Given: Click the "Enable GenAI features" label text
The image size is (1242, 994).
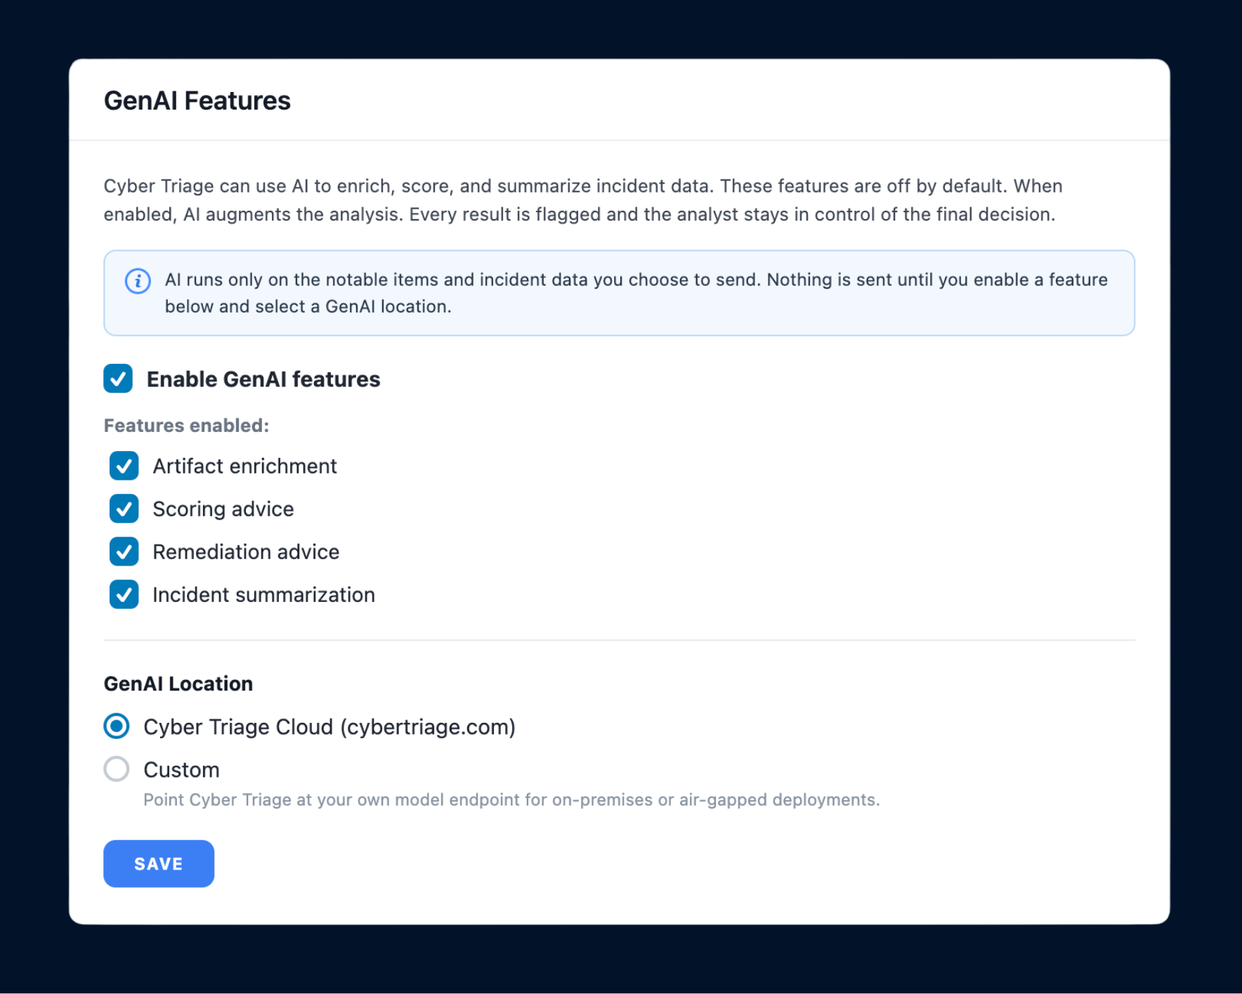Looking at the screenshot, I should pyautogui.click(x=263, y=379).
